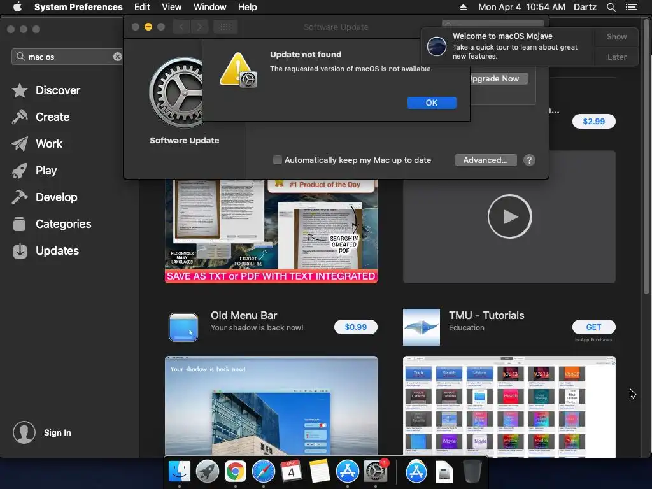This screenshot has height=489, width=652.
Task: Click the Dartz user name in menu bar
Action: click(x=585, y=7)
